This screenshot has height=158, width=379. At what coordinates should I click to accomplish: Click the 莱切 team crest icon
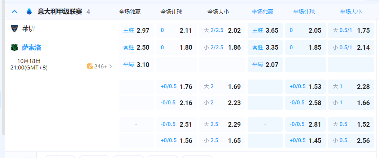14,28
